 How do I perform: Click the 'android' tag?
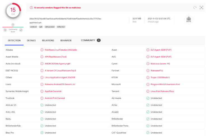point(33,27)
